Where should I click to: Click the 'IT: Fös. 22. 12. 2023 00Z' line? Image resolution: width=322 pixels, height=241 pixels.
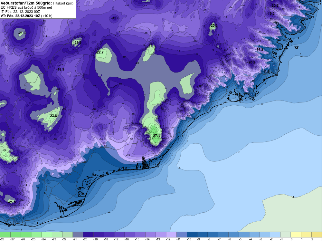click(x=20, y=12)
